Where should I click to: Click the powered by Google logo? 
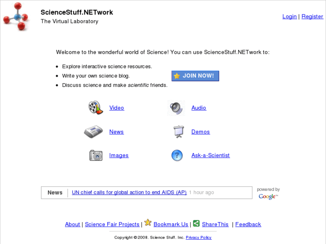tap(268, 196)
